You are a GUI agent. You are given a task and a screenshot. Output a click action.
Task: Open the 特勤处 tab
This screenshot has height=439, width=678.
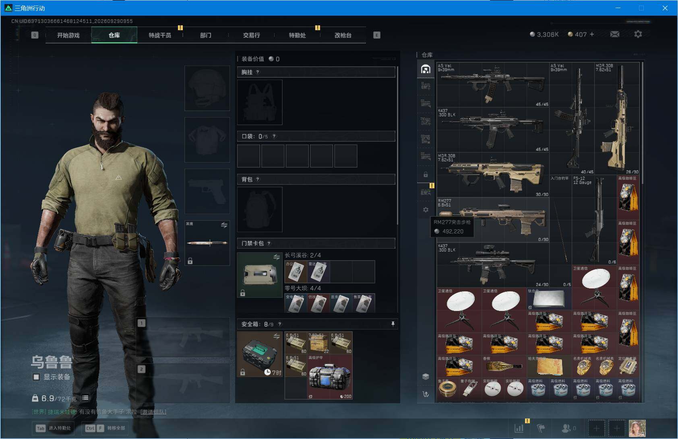[297, 35]
